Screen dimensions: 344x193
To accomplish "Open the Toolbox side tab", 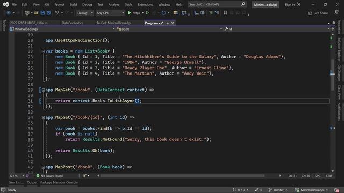I will 4,25.
